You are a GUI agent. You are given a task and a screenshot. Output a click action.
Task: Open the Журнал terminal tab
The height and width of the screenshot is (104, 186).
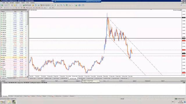coord(72,96)
